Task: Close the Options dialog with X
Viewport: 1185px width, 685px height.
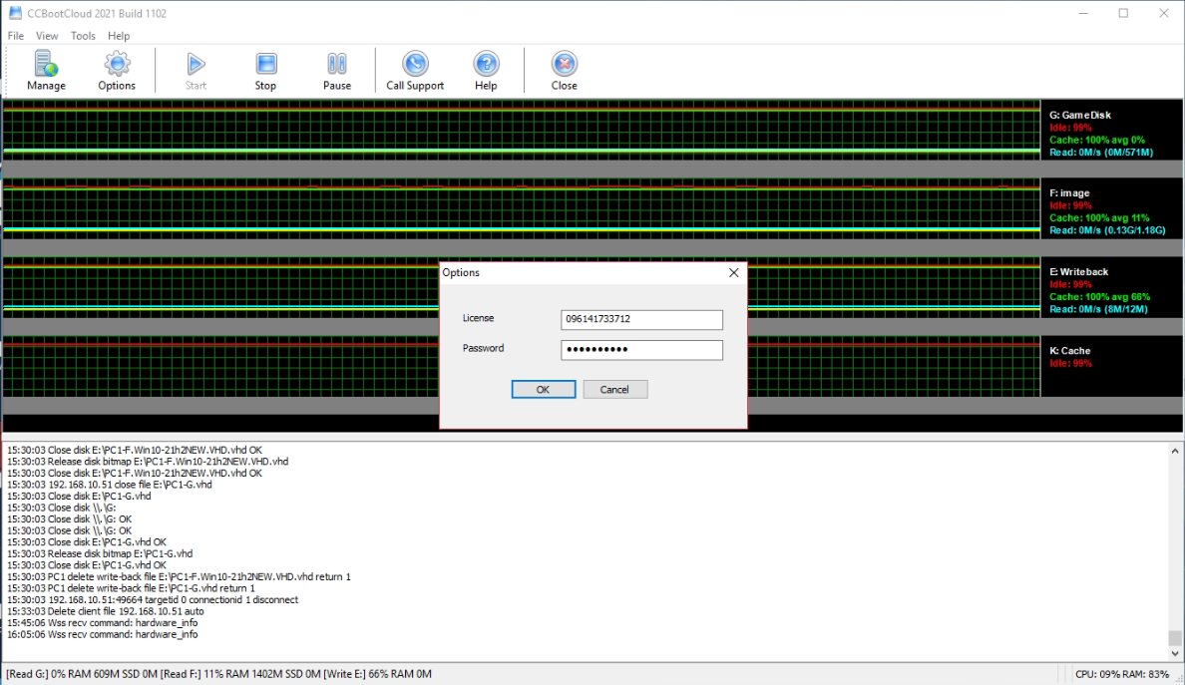Action: coord(734,272)
